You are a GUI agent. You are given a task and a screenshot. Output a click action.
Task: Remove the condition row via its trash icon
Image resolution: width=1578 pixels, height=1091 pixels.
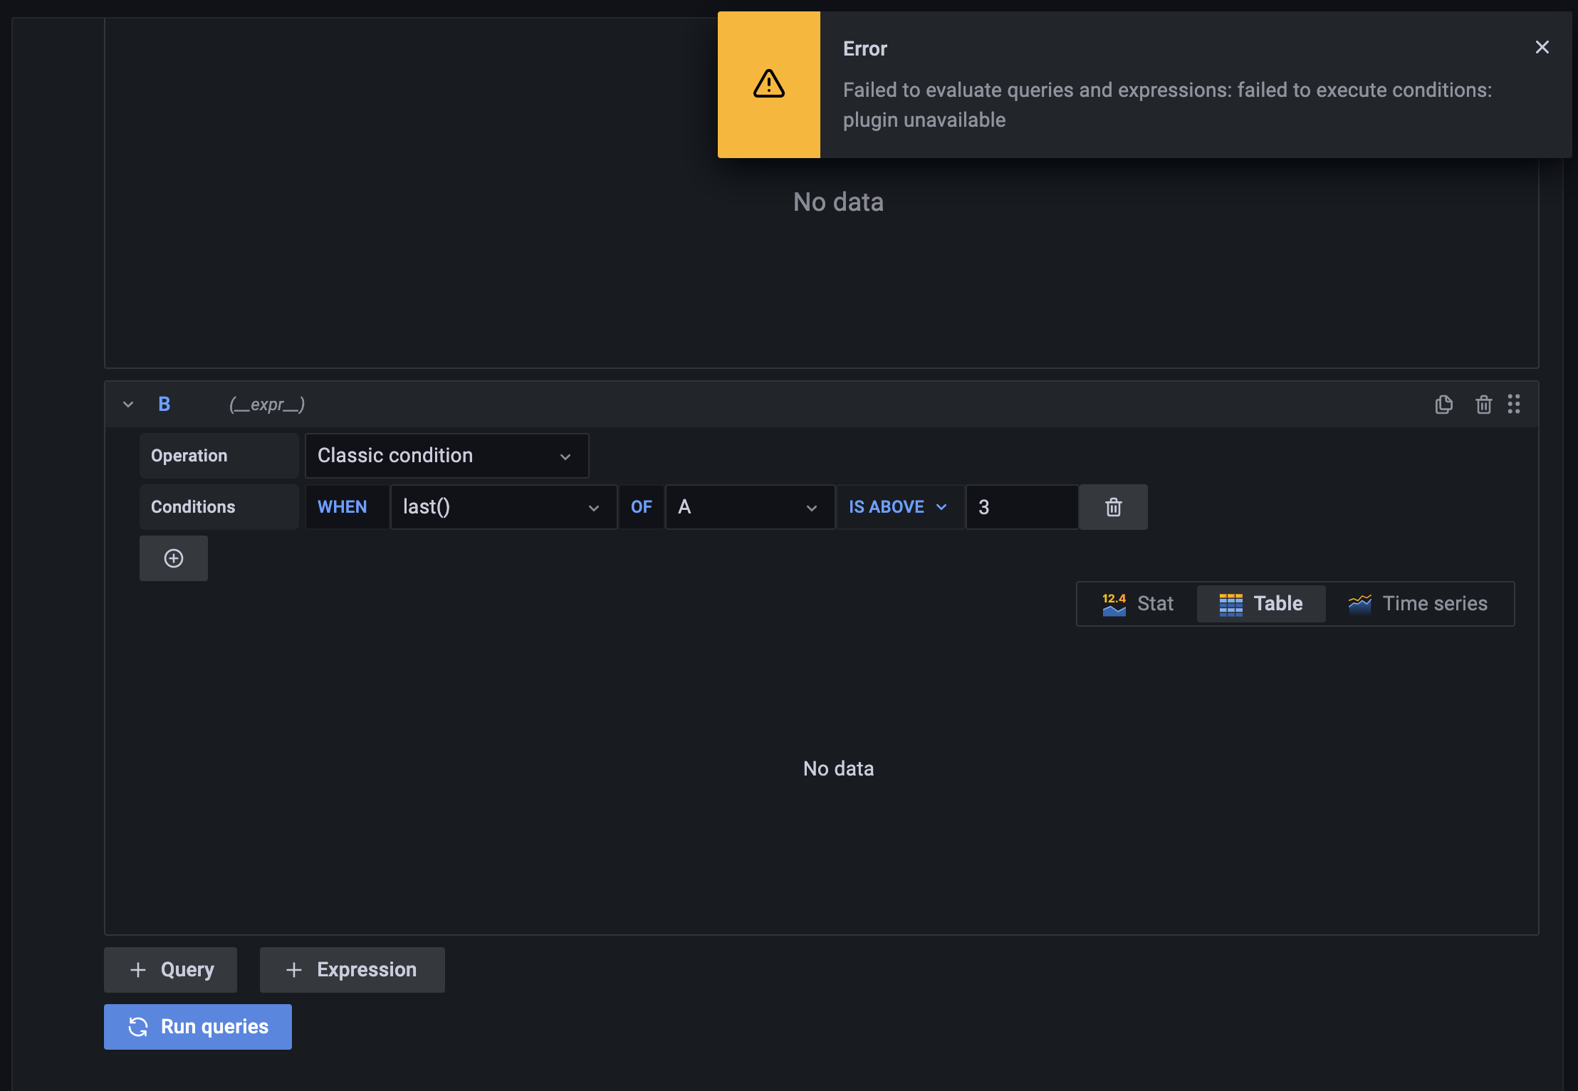tap(1113, 506)
